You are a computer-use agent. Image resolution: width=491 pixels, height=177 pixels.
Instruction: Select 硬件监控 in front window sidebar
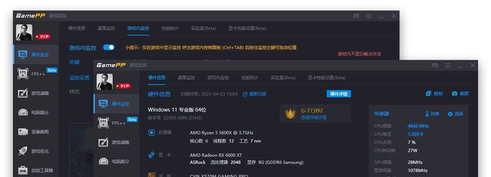[x=116, y=104]
